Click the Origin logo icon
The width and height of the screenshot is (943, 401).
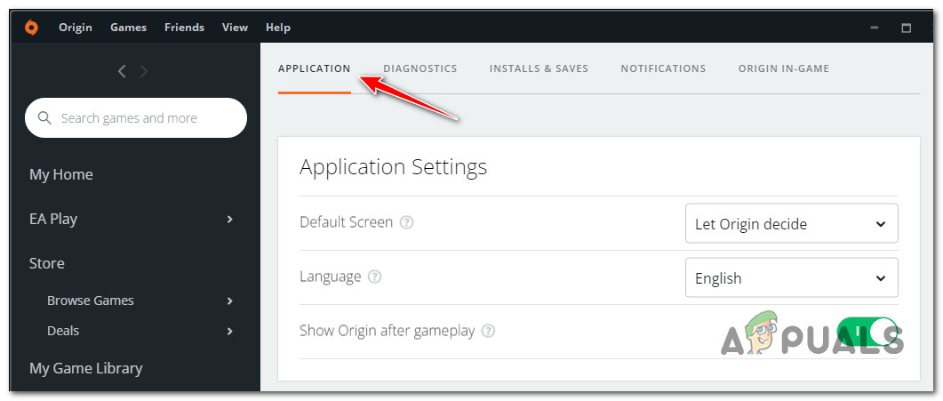[x=31, y=28]
